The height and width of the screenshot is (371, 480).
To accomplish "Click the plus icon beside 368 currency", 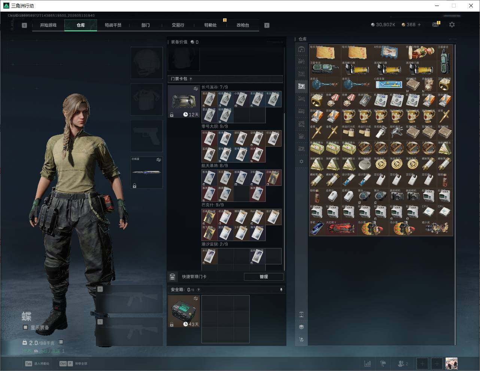I will click(x=419, y=25).
